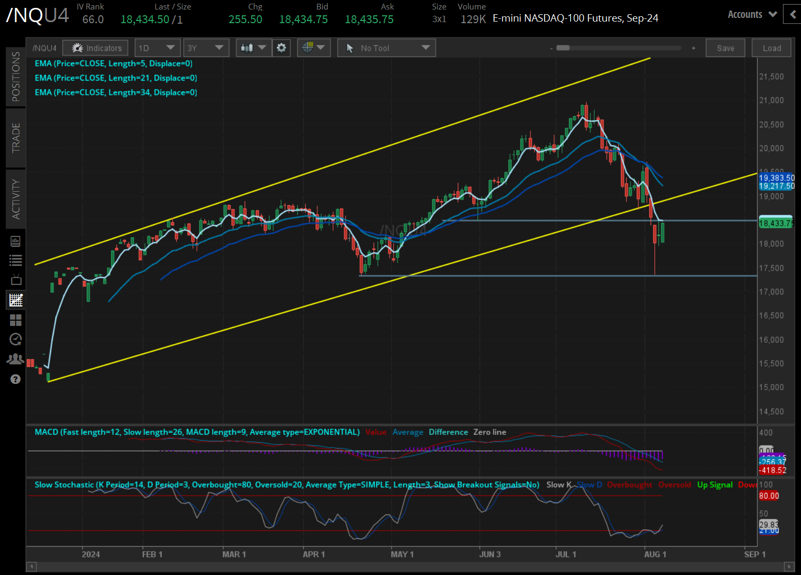Image resolution: width=801 pixels, height=575 pixels.
Task: Click the /NQU4 symbol field in the chart toolbar
Action: click(x=44, y=48)
